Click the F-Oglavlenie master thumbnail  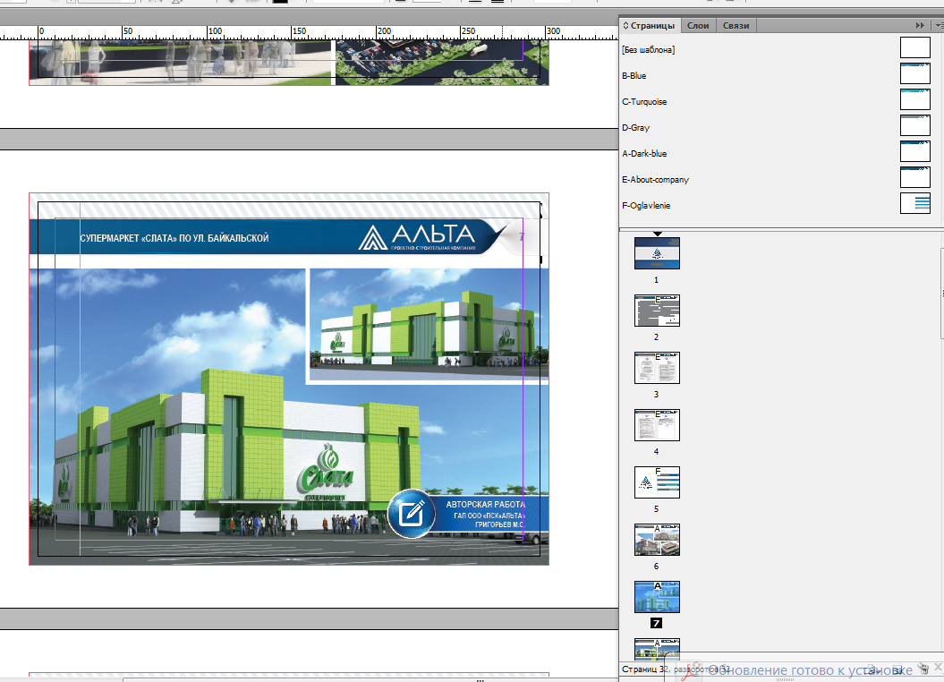click(915, 203)
